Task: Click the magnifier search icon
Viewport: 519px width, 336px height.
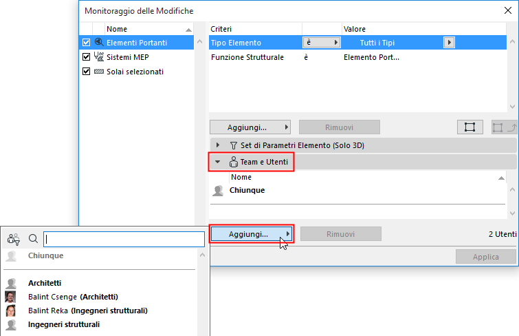Action: point(33,238)
